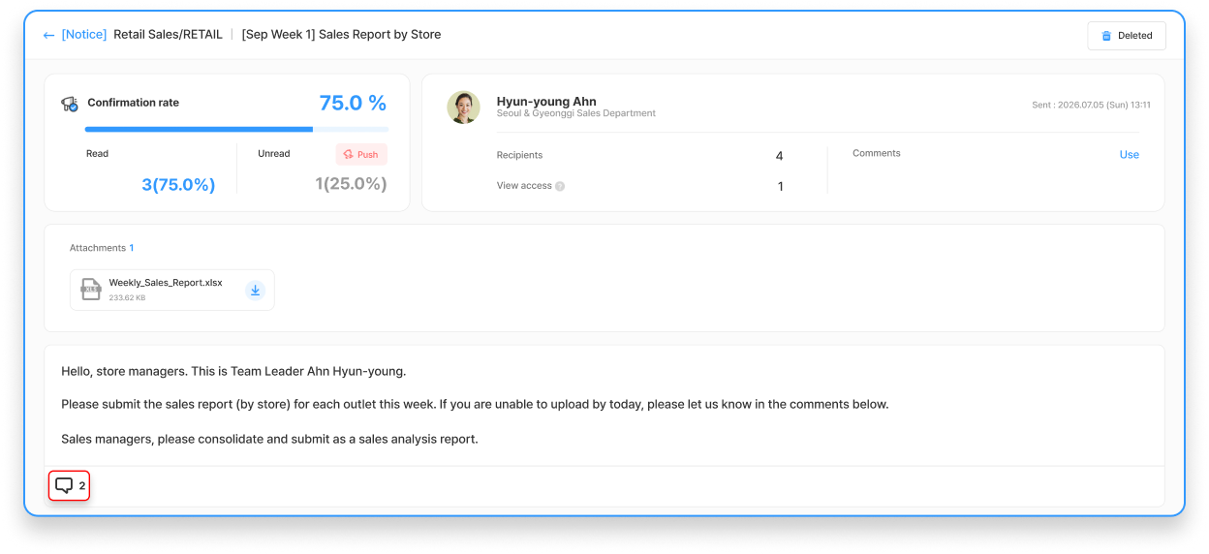Click the Push notification bell icon

pyautogui.click(x=348, y=155)
